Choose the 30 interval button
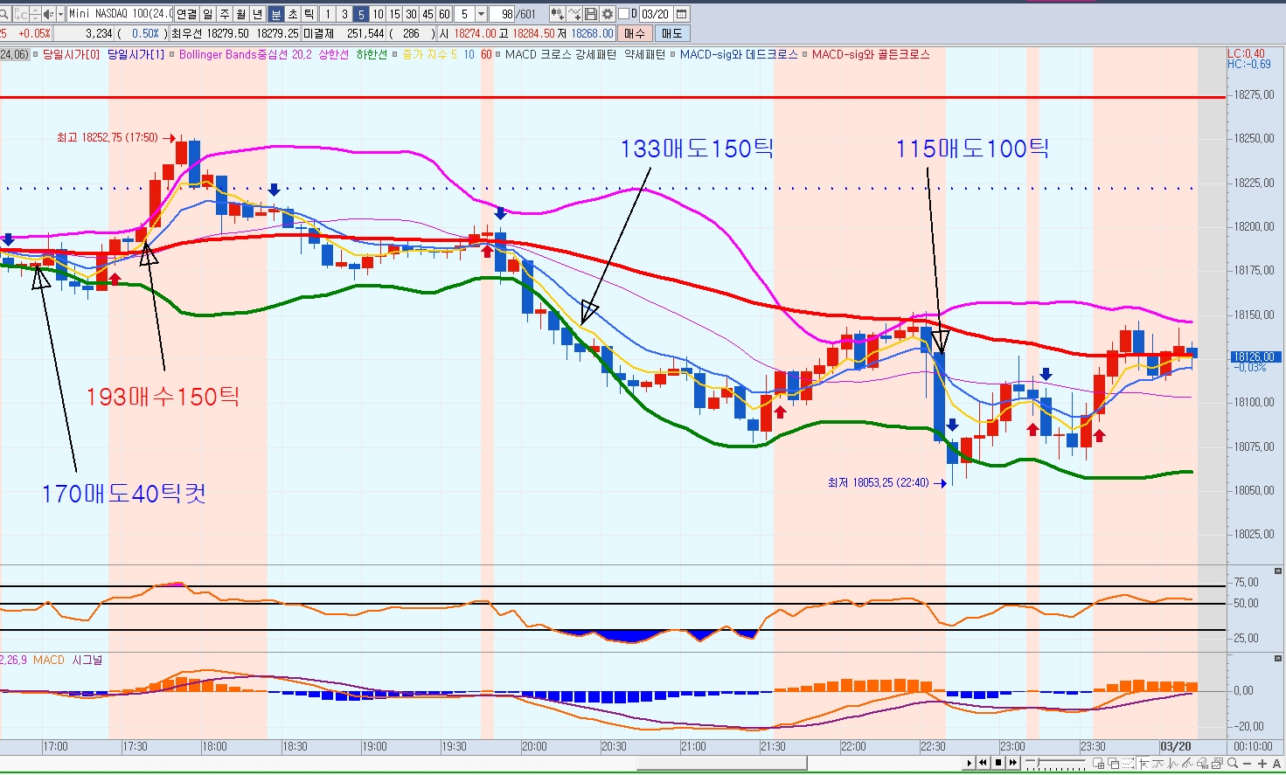 (411, 14)
